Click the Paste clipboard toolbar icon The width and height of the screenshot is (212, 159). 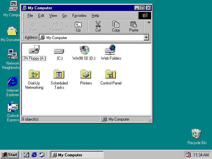coord(133,26)
